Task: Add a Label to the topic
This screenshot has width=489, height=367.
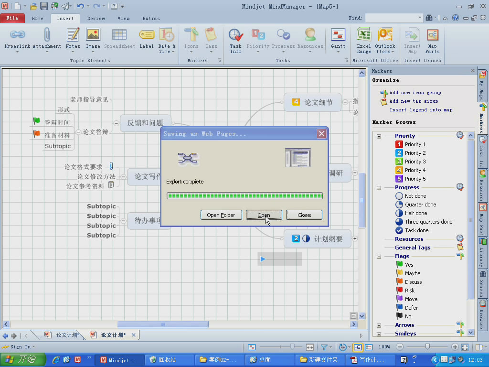Action: coord(146,39)
